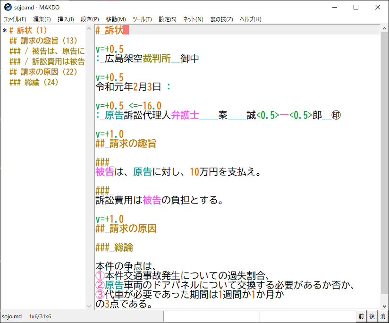Viewport: 389px width, 323px height.
Task: Click the 後 search button at the bottom
Action: pos(371,316)
